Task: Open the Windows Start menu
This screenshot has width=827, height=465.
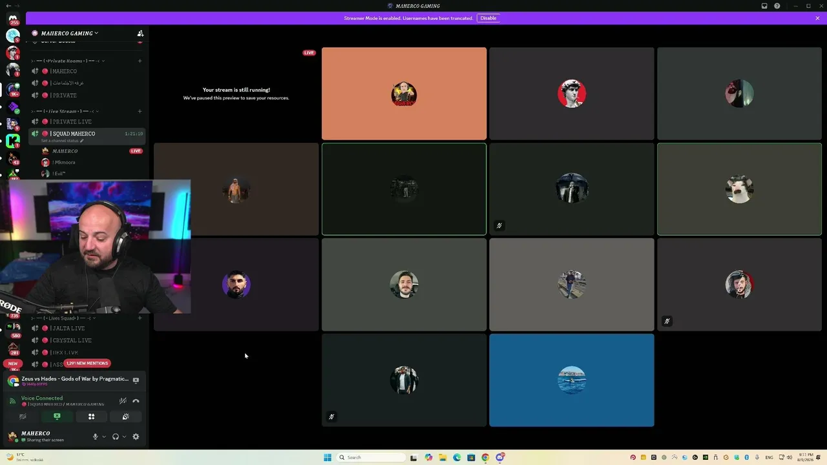Action: (x=328, y=457)
